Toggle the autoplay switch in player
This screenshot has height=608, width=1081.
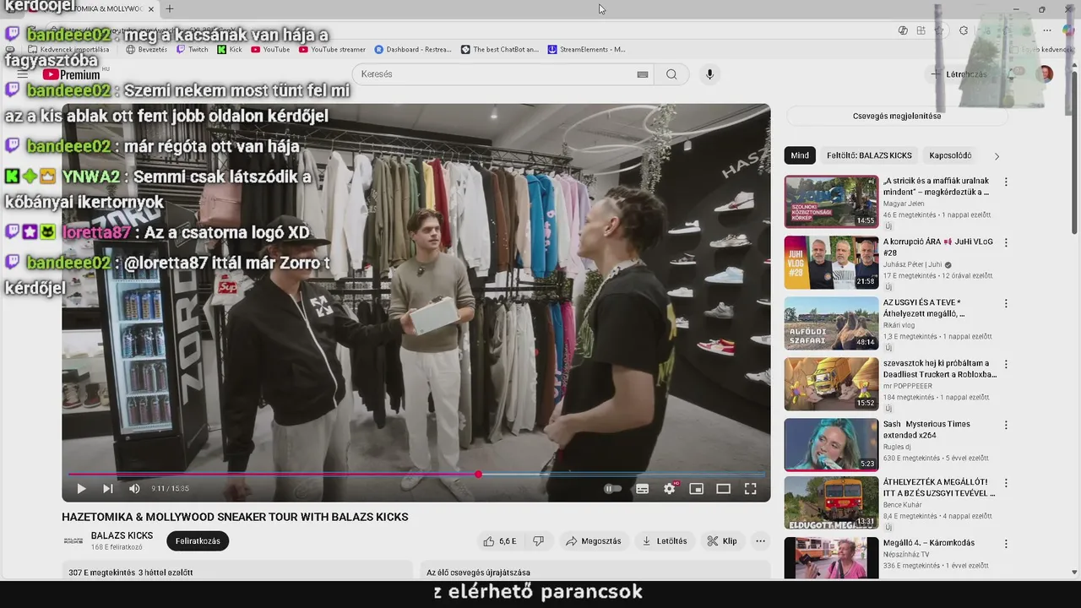pos(613,488)
